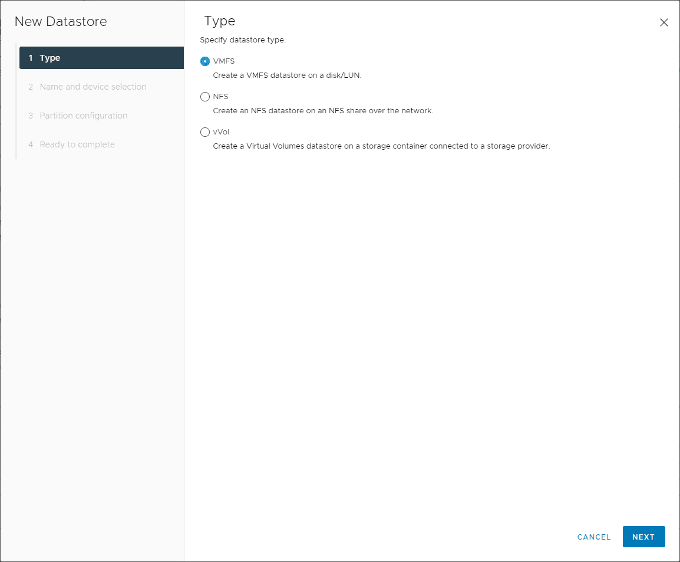Choose the NFS radio button

point(205,97)
